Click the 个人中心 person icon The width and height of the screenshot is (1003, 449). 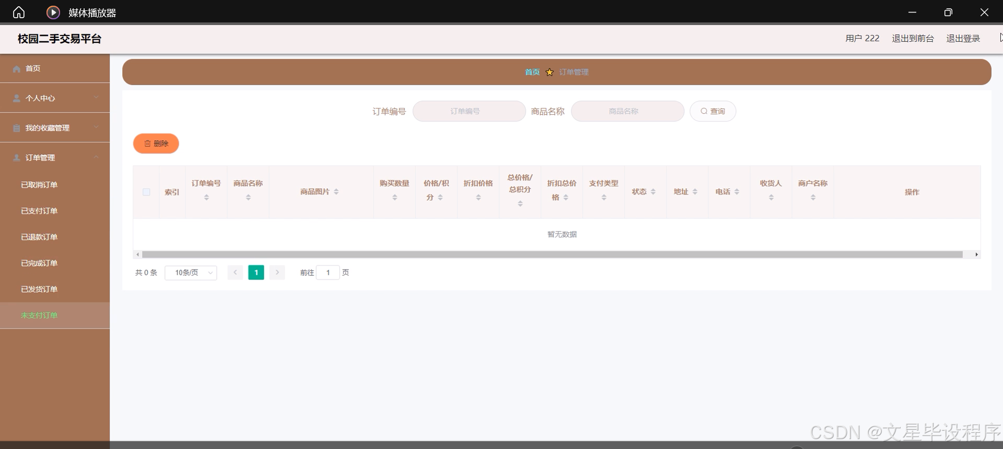pyautogui.click(x=17, y=98)
